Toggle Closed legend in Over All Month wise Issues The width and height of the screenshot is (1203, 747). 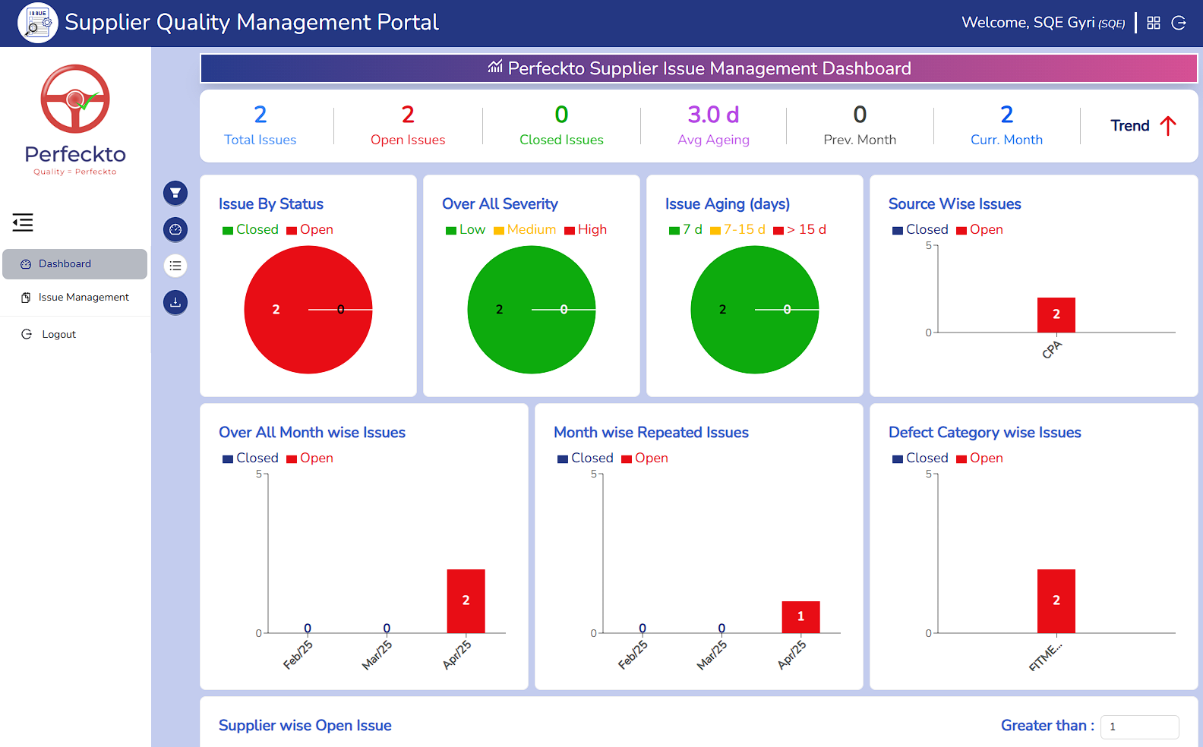251,458
